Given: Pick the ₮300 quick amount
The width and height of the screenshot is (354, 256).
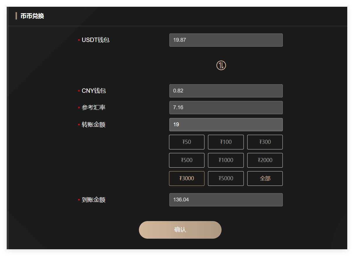Looking at the screenshot, I should pos(265,142).
